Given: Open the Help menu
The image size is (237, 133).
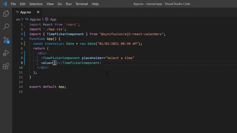Looking at the screenshot, I should click(95, 4).
